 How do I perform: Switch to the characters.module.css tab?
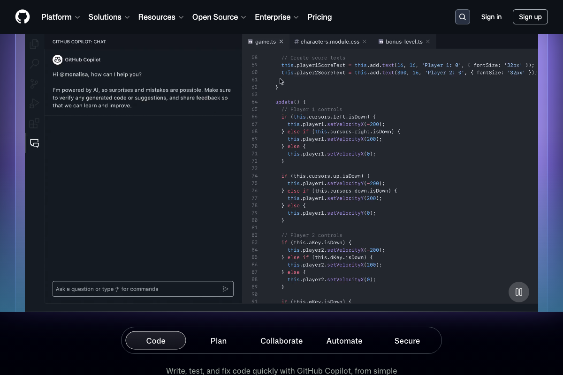point(330,42)
